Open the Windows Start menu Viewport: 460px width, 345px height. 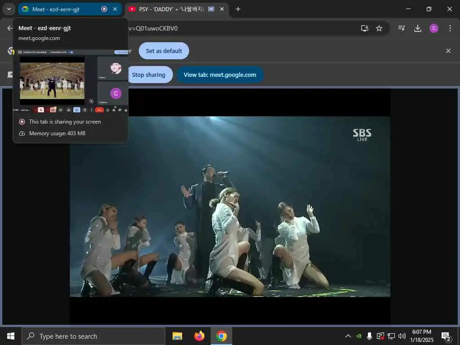pyautogui.click(x=11, y=336)
